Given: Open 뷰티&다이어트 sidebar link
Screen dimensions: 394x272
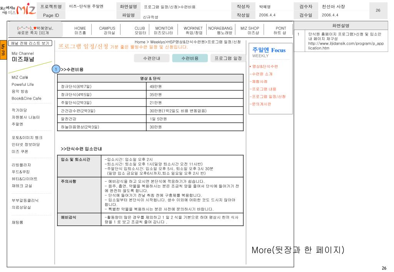Looking at the screenshot, I should pyautogui.click(x=24, y=179).
